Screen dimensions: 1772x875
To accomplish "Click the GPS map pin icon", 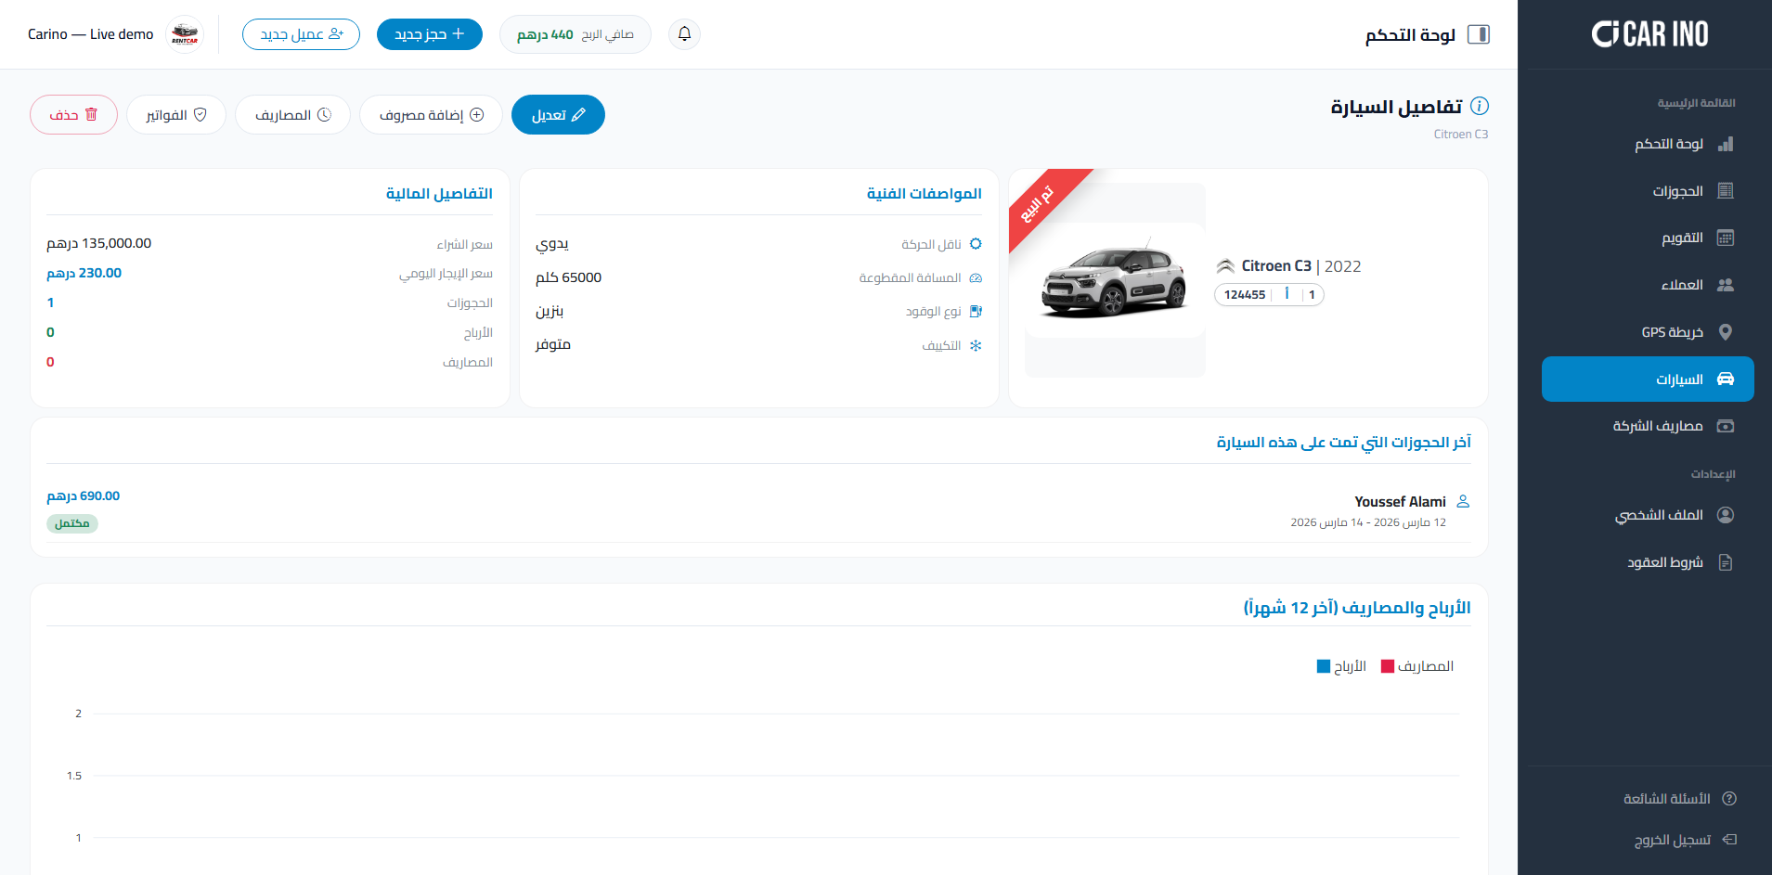I will pyautogui.click(x=1726, y=332).
